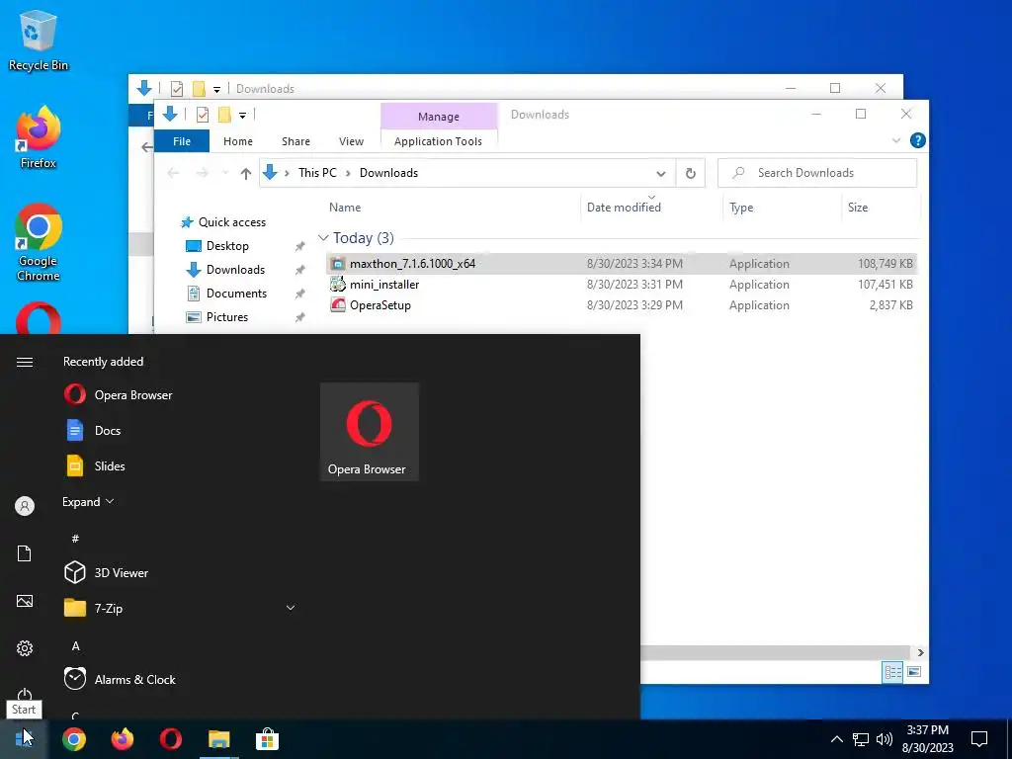The width and height of the screenshot is (1012, 759).
Task: Expand the ribbon with the chevron
Action: [895, 140]
